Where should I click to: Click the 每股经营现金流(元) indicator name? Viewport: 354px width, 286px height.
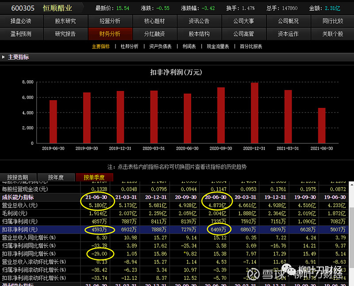(25, 189)
